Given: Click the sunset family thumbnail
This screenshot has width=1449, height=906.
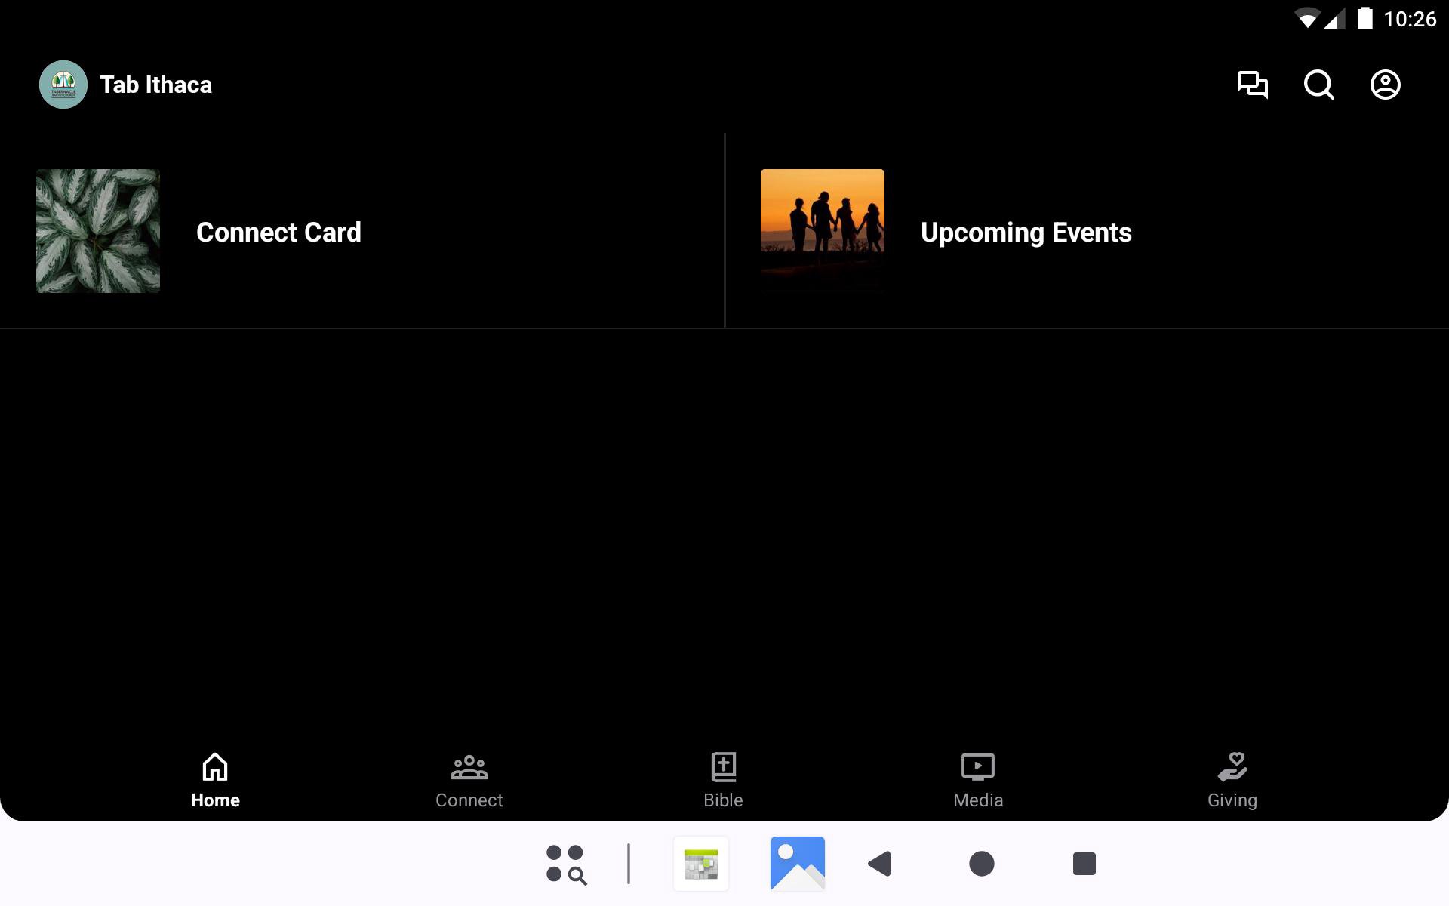Looking at the screenshot, I should click(822, 231).
